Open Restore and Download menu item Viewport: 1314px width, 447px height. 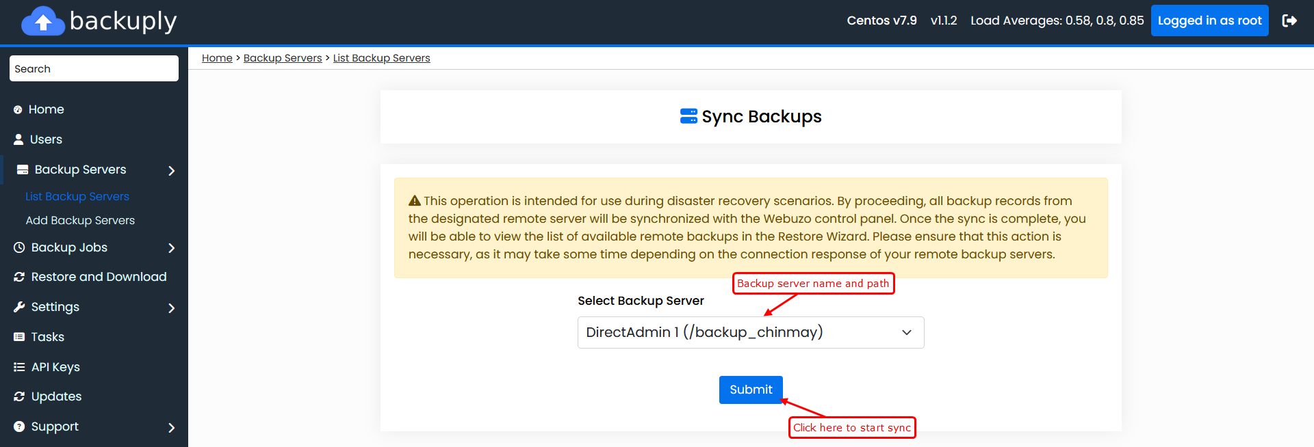[x=99, y=277]
